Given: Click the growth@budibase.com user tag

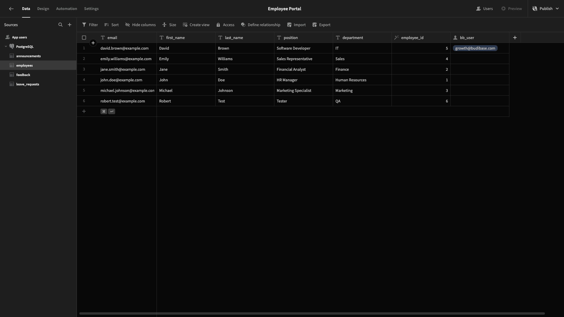Looking at the screenshot, I should pos(475,48).
